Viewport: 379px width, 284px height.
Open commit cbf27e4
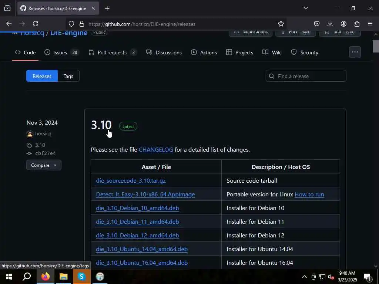pyautogui.click(x=46, y=153)
